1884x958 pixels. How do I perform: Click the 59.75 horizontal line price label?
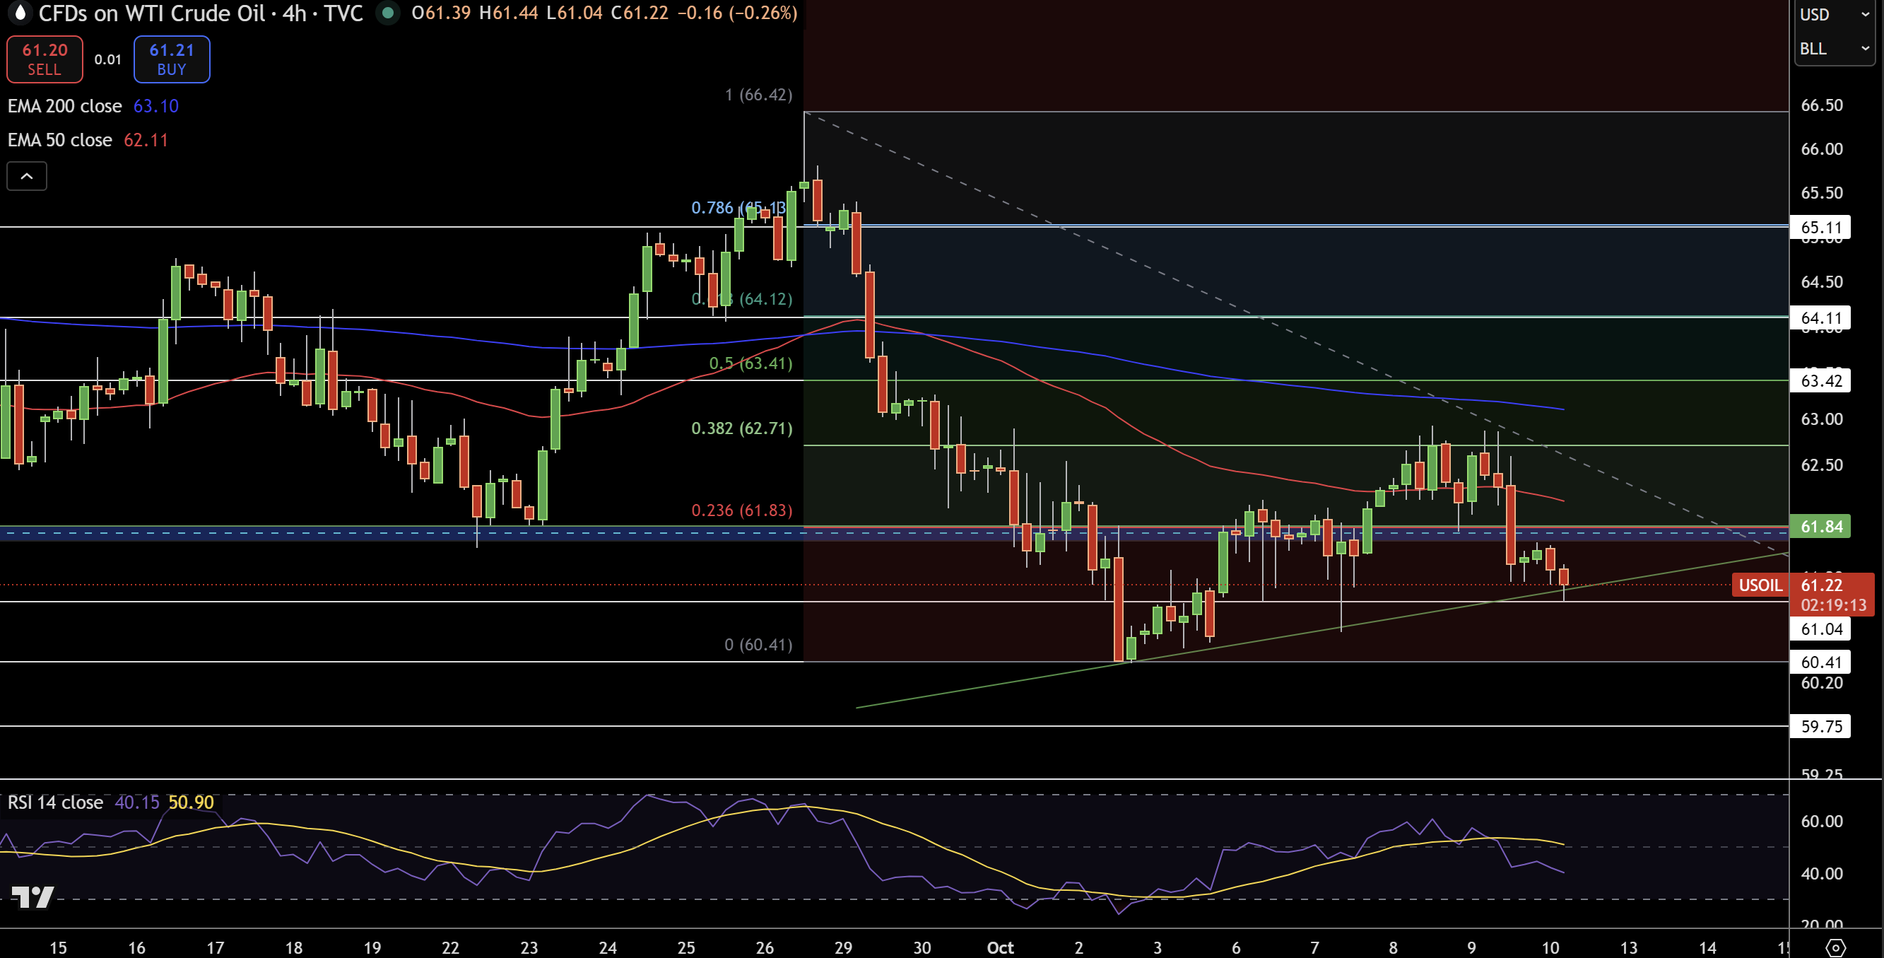(1820, 726)
